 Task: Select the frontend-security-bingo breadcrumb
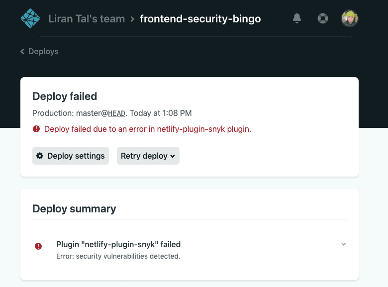pyautogui.click(x=200, y=19)
